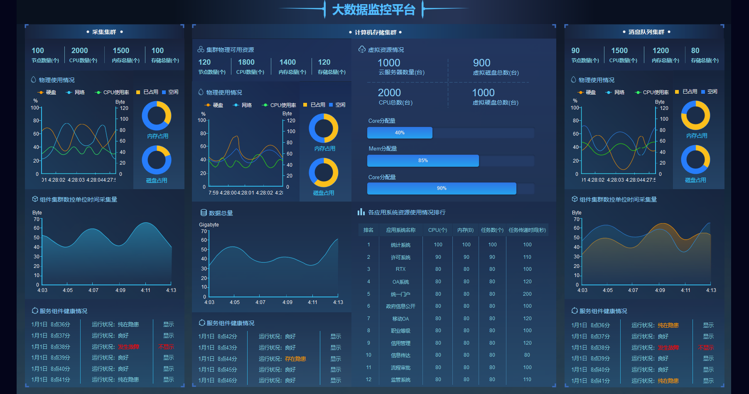Click the 90% Core分配量 progress bar

pyautogui.click(x=451, y=188)
